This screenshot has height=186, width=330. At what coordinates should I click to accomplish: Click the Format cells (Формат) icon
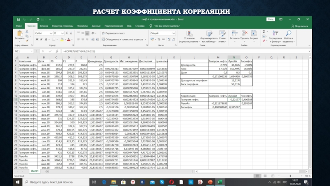254,33
